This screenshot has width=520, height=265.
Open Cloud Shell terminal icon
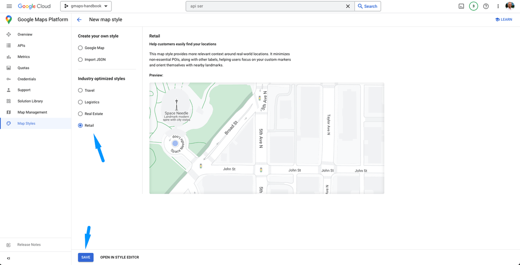[x=461, y=6]
